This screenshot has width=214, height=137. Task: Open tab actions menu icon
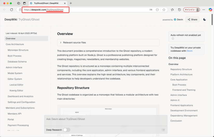[24, 3]
